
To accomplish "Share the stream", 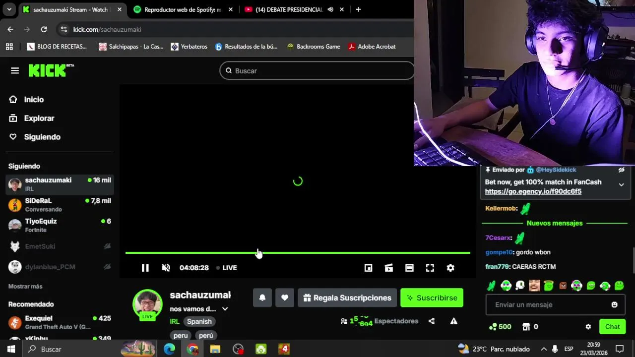I will point(432,321).
